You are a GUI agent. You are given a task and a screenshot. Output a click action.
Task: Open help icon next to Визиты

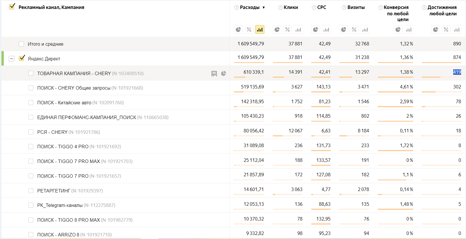[x=344, y=8]
